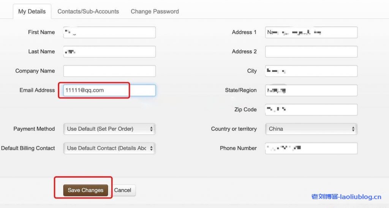Click the City input field

(x=311, y=71)
